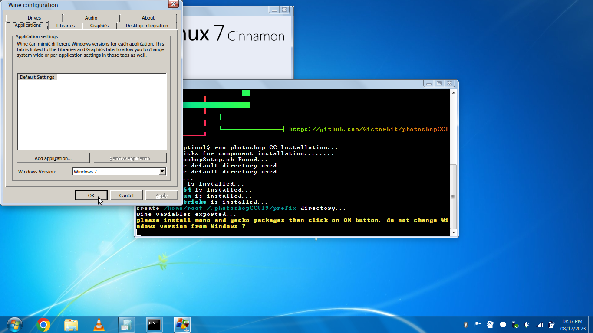Click the Add application button
Viewport: 593px width, 333px height.
pyautogui.click(x=53, y=158)
